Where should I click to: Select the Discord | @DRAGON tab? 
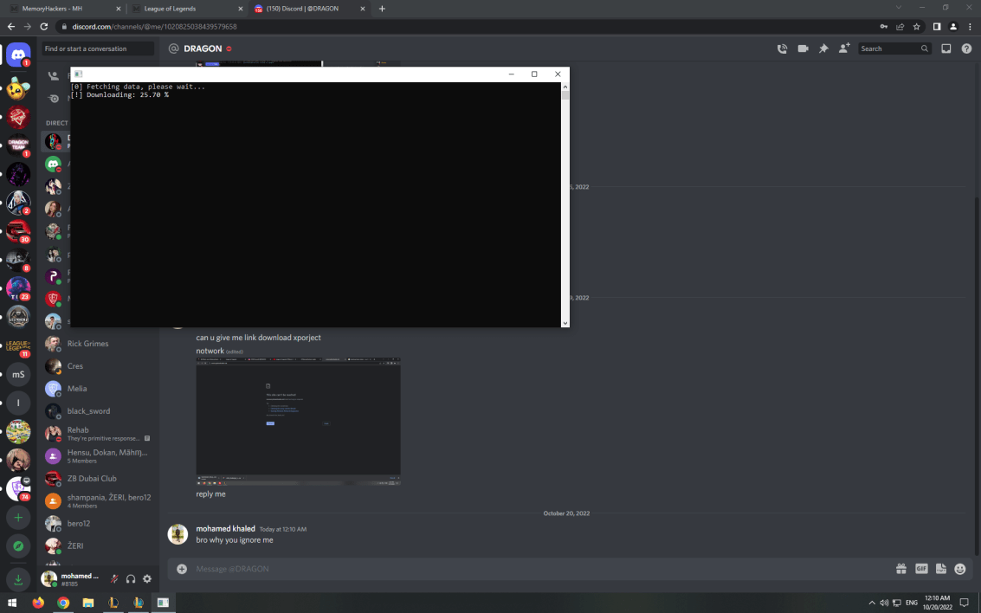click(x=309, y=9)
